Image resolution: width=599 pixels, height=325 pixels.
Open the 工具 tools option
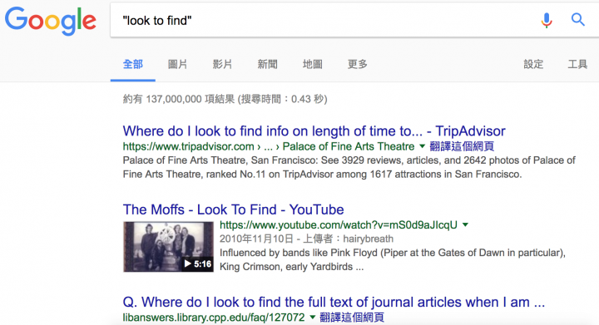pos(577,64)
